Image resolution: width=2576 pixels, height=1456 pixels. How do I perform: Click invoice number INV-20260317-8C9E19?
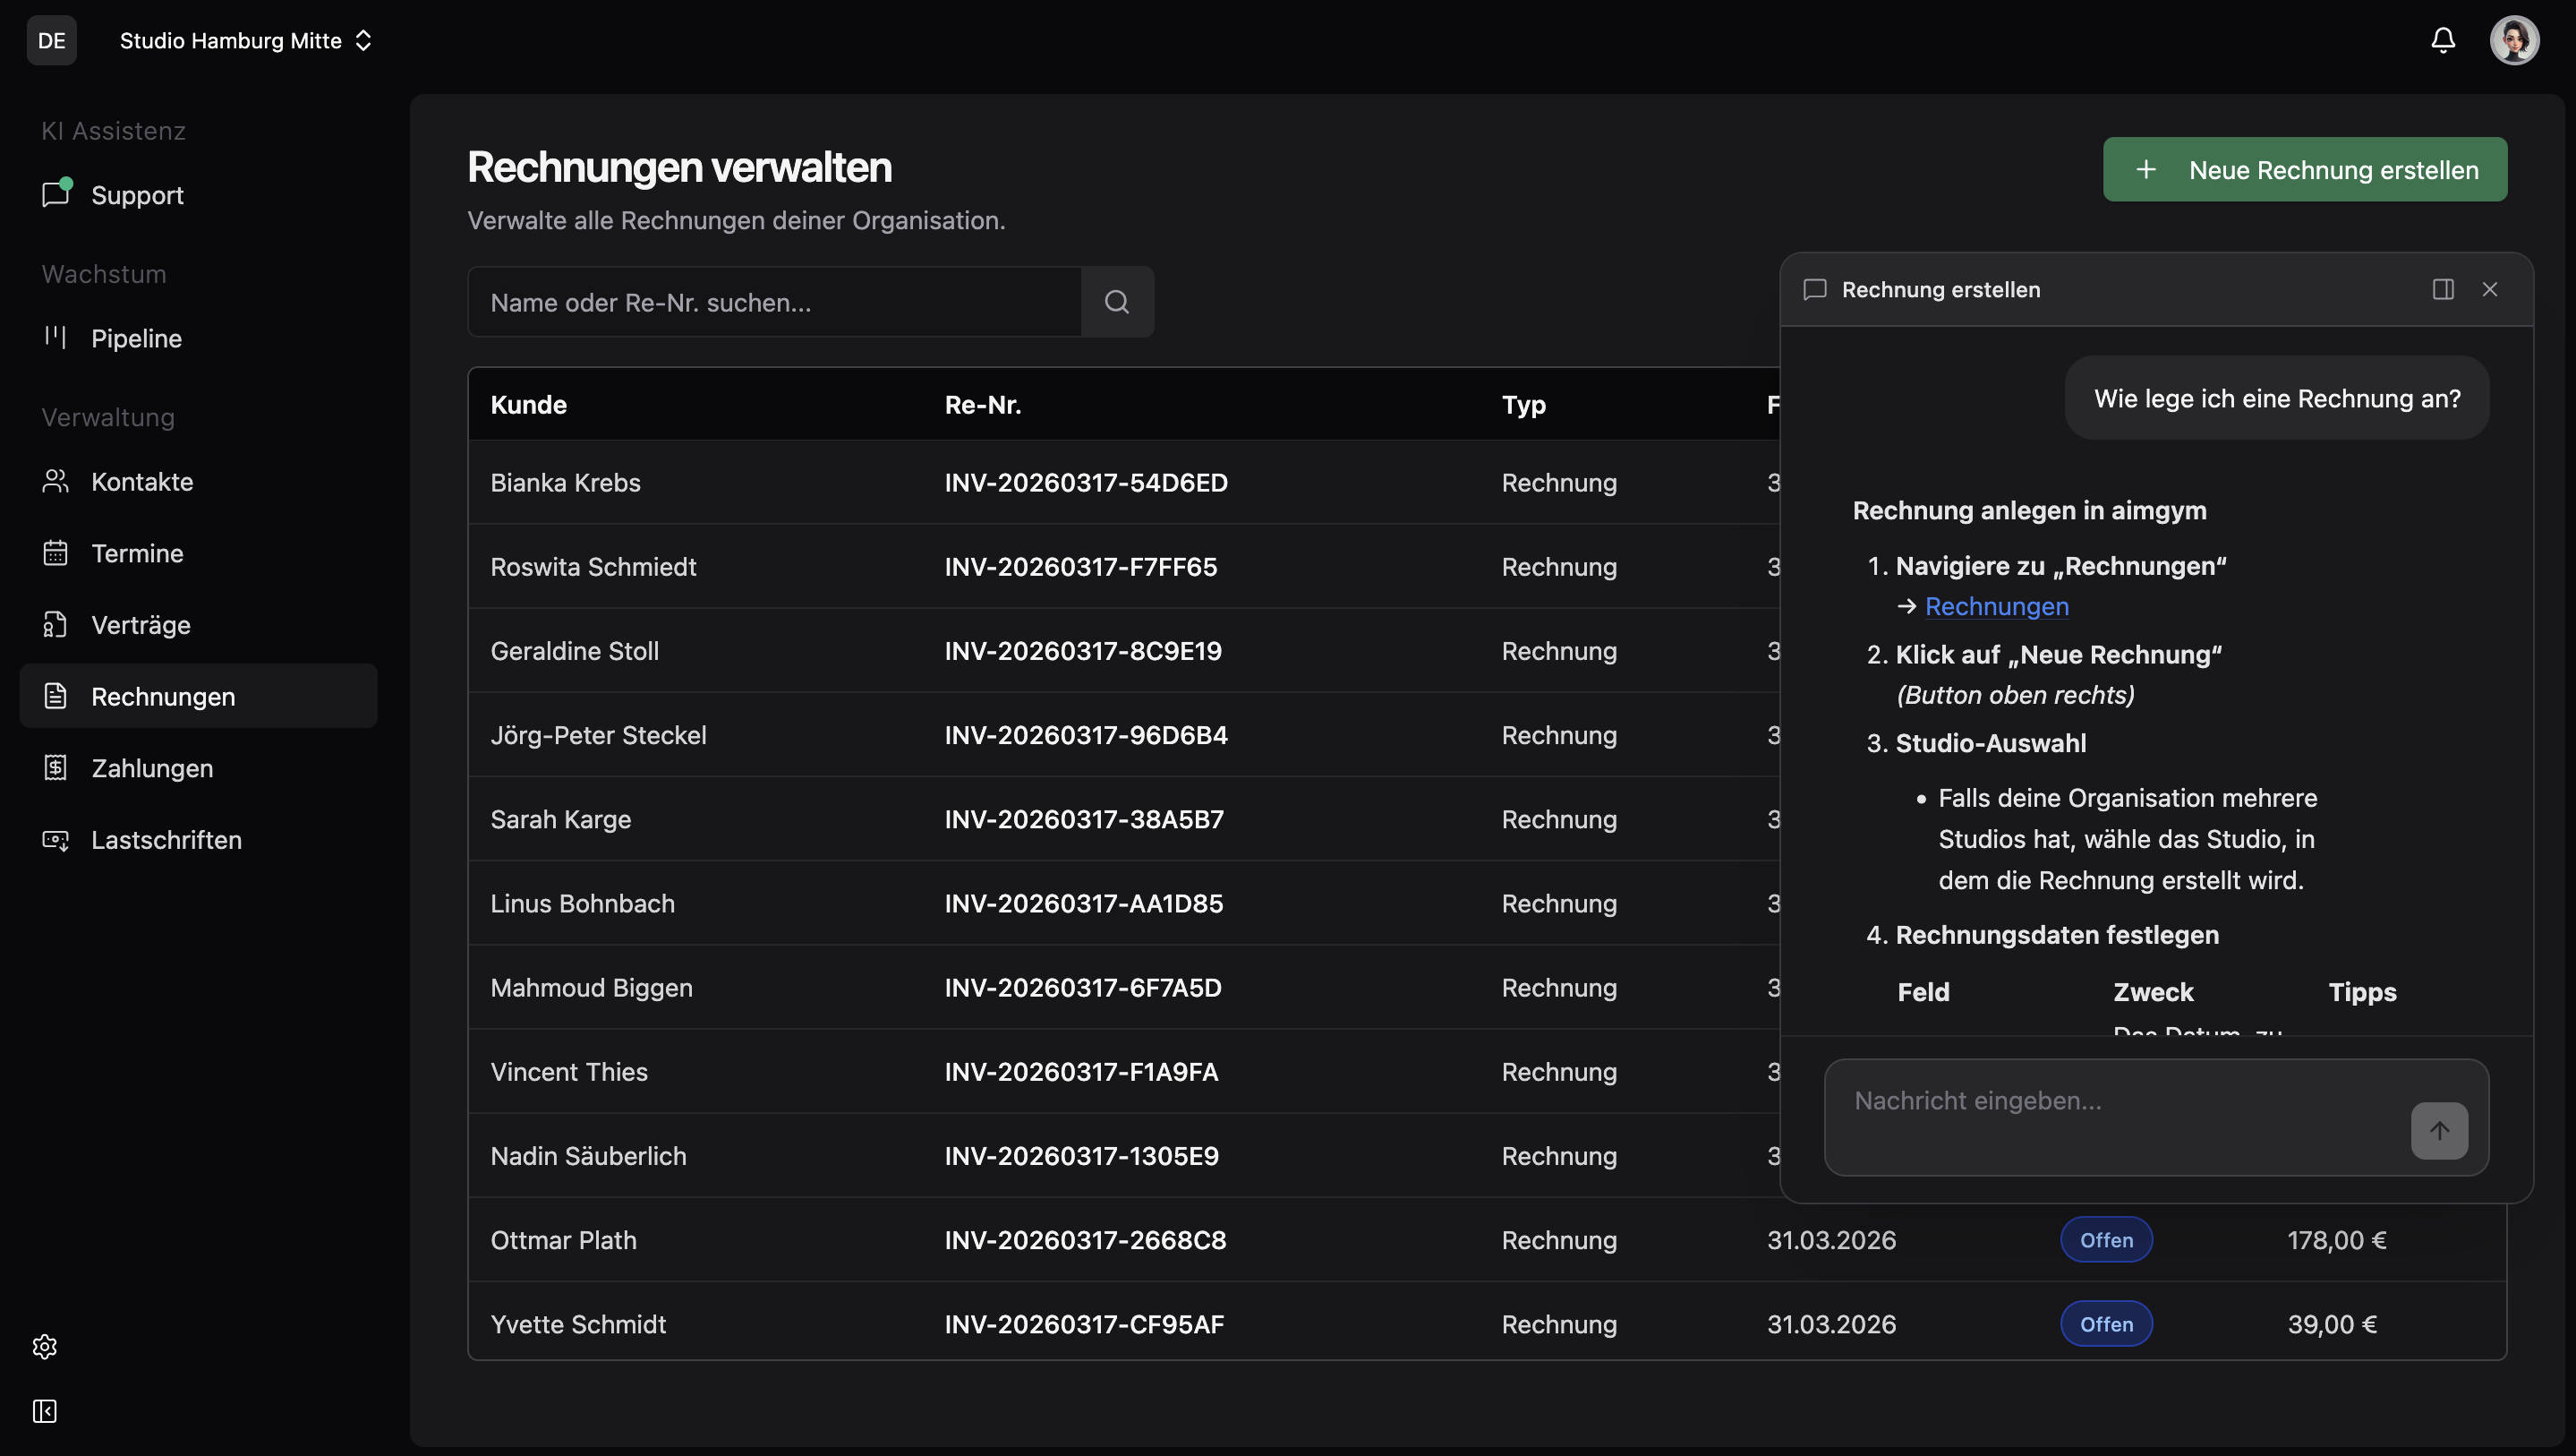1083,650
